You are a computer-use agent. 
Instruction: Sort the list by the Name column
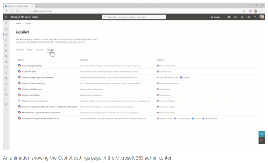21,60
